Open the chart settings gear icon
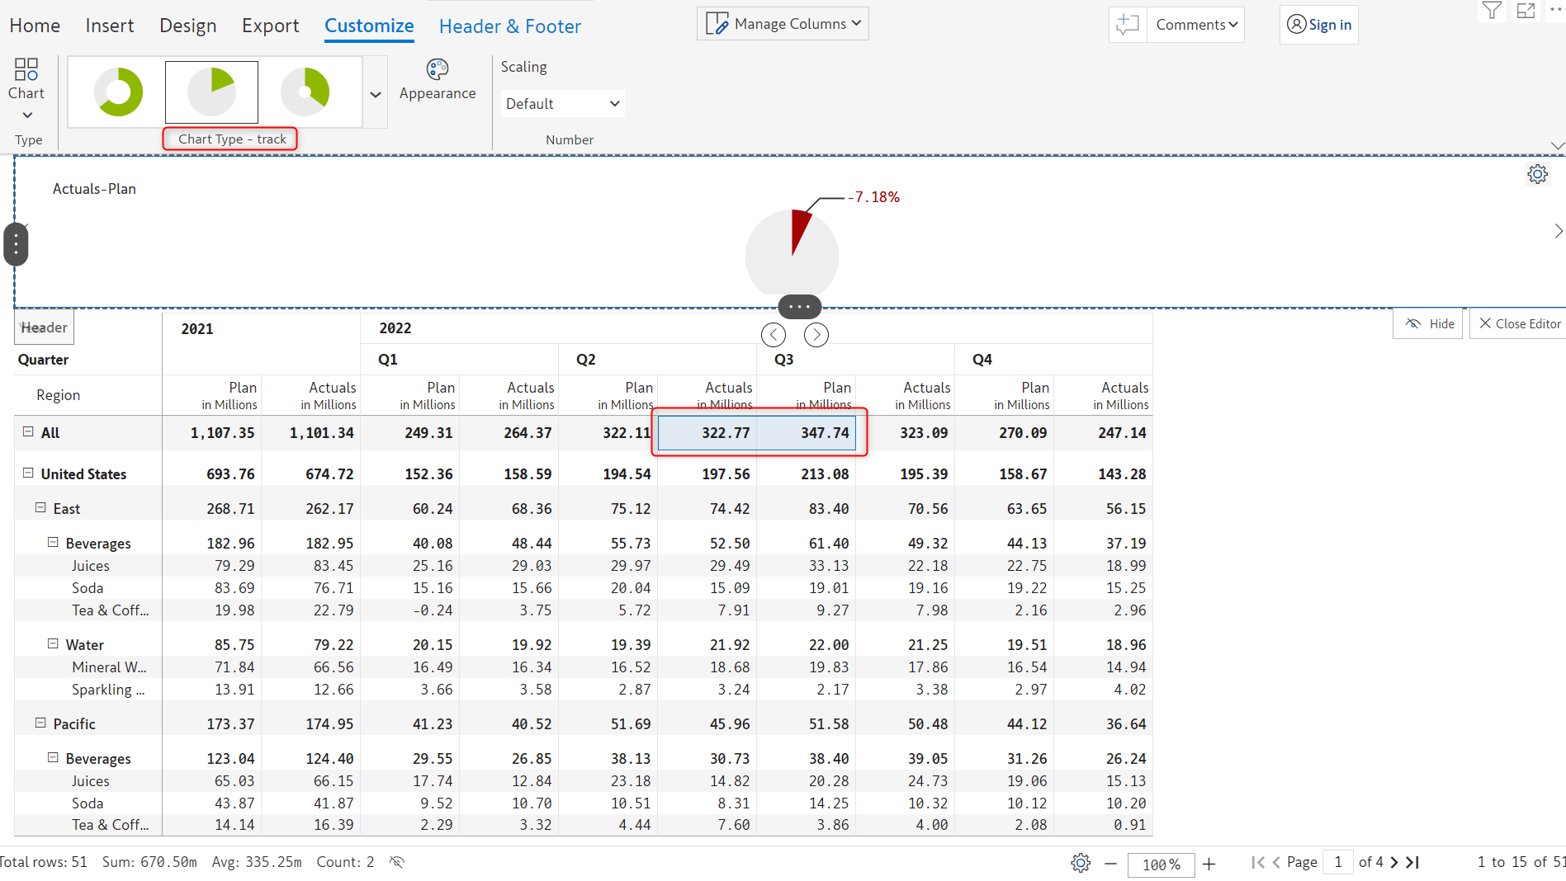The width and height of the screenshot is (1566, 881). (x=1537, y=175)
